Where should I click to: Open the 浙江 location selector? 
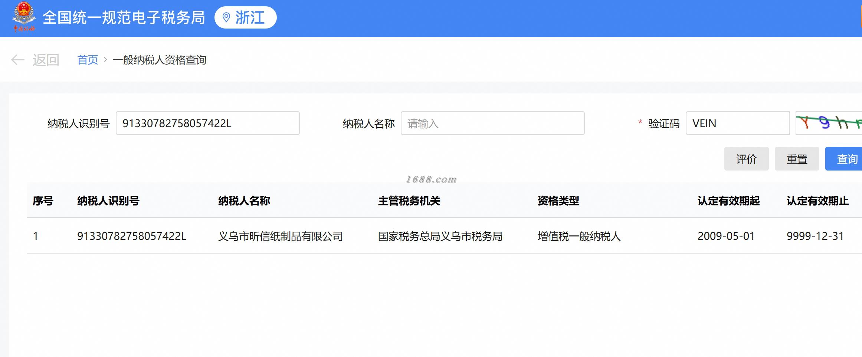pyautogui.click(x=246, y=17)
